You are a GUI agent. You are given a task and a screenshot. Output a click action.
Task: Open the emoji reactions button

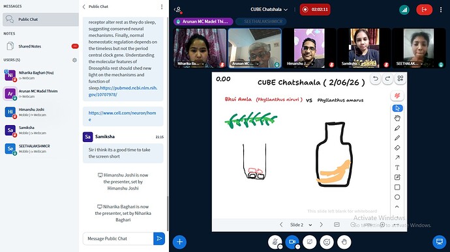pyautogui.click(x=327, y=242)
